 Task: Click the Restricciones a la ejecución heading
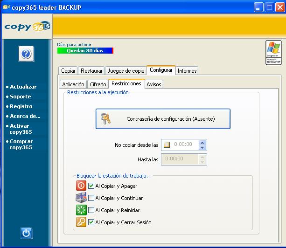[x=98, y=92]
